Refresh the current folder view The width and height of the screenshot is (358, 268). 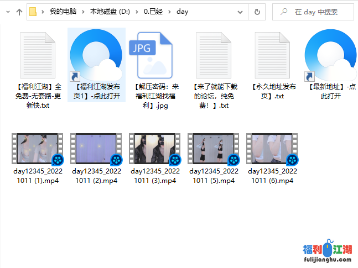tap(257, 12)
